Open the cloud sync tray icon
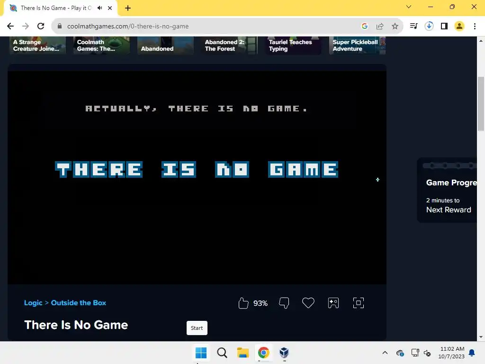Screen dimensions: 485x364 click(x=400, y=353)
